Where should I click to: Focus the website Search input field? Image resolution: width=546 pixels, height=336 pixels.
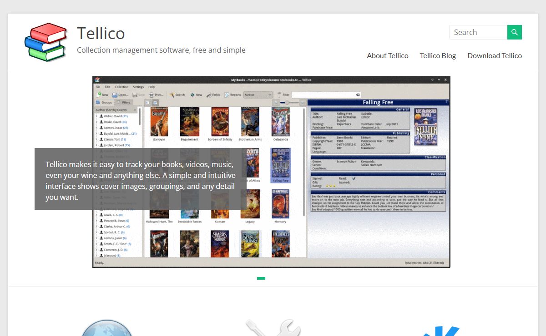click(x=478, y=32)
